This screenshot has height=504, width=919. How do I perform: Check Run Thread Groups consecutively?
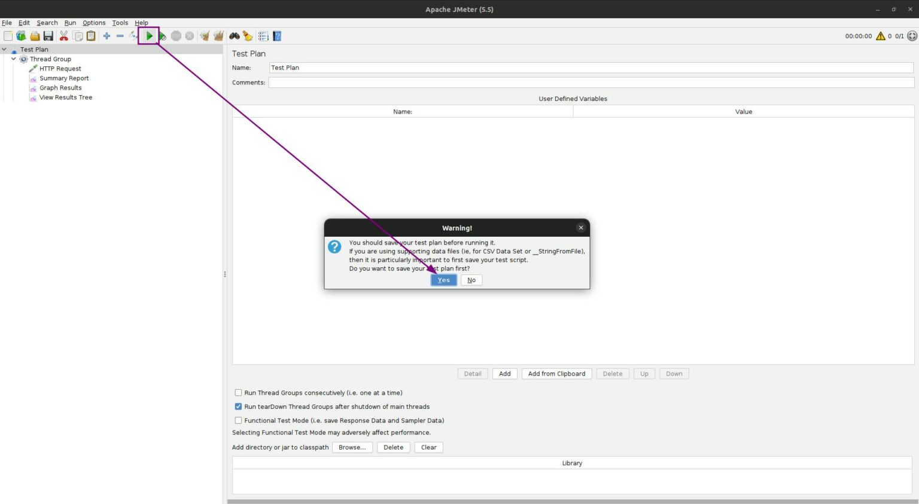(238, 393)
